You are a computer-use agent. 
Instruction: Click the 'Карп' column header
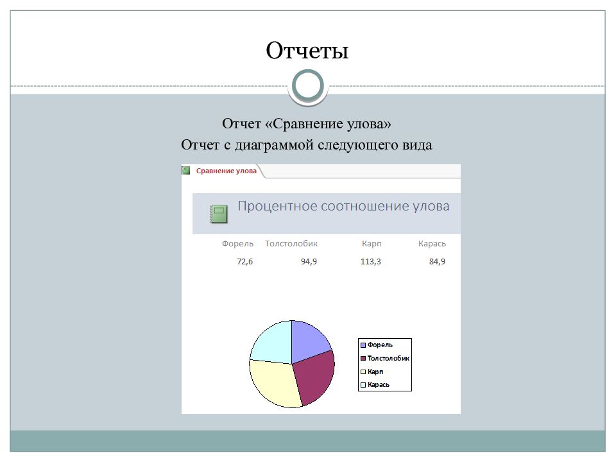(x=372, y=244)
